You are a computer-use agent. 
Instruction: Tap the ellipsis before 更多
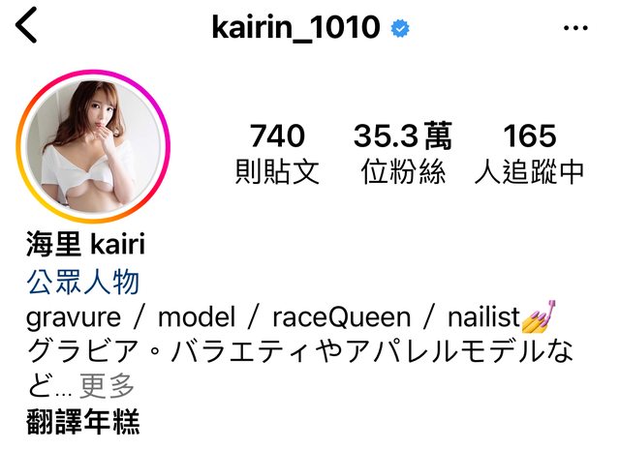(x=64, y=393)
